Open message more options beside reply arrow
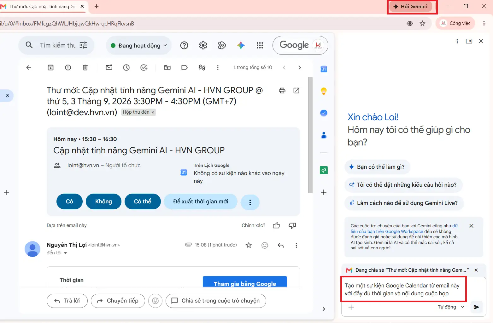 296,245
